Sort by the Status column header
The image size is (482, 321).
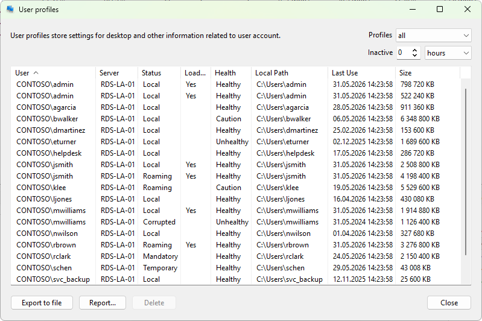pyautogui.click(x=159, y=73)
